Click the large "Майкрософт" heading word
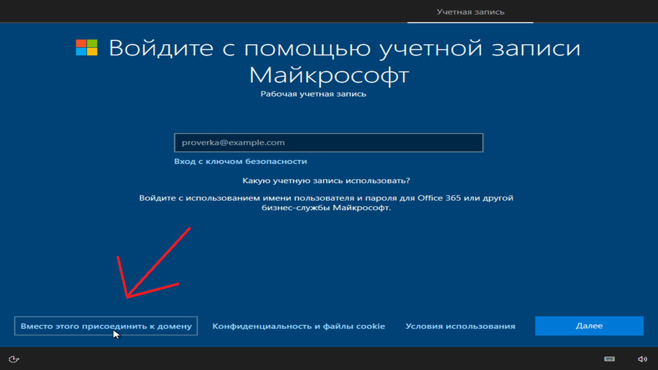658x370 pixels. point(329,76)
